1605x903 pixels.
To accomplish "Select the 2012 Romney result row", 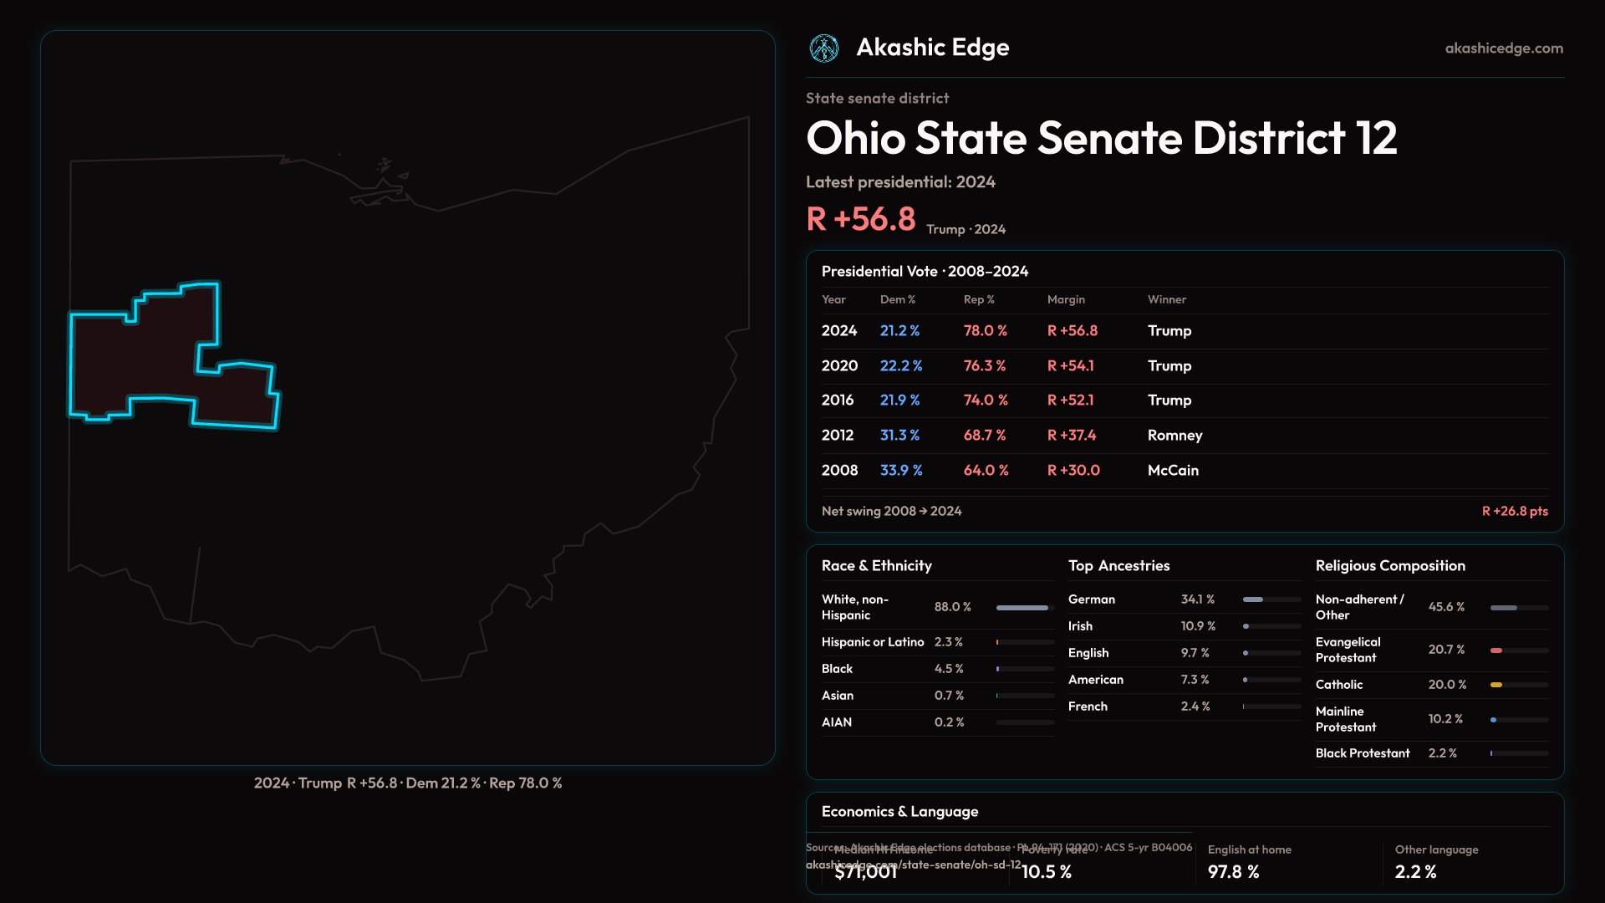I will [x=1185, y=436].
